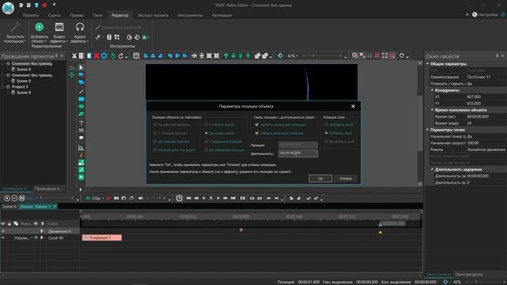The width and height of the screenshot is (507, 285).
Task: Collapse the Координаты section
Action: [432, 90]
